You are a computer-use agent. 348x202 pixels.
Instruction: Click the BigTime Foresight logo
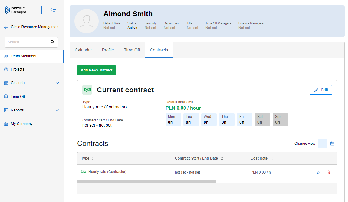[x=16, y=10]
